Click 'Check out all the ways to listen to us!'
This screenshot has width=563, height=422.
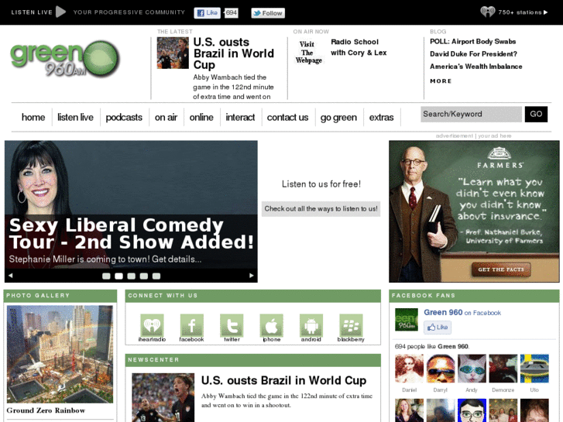pyautogui.click(x=321, y=208)
